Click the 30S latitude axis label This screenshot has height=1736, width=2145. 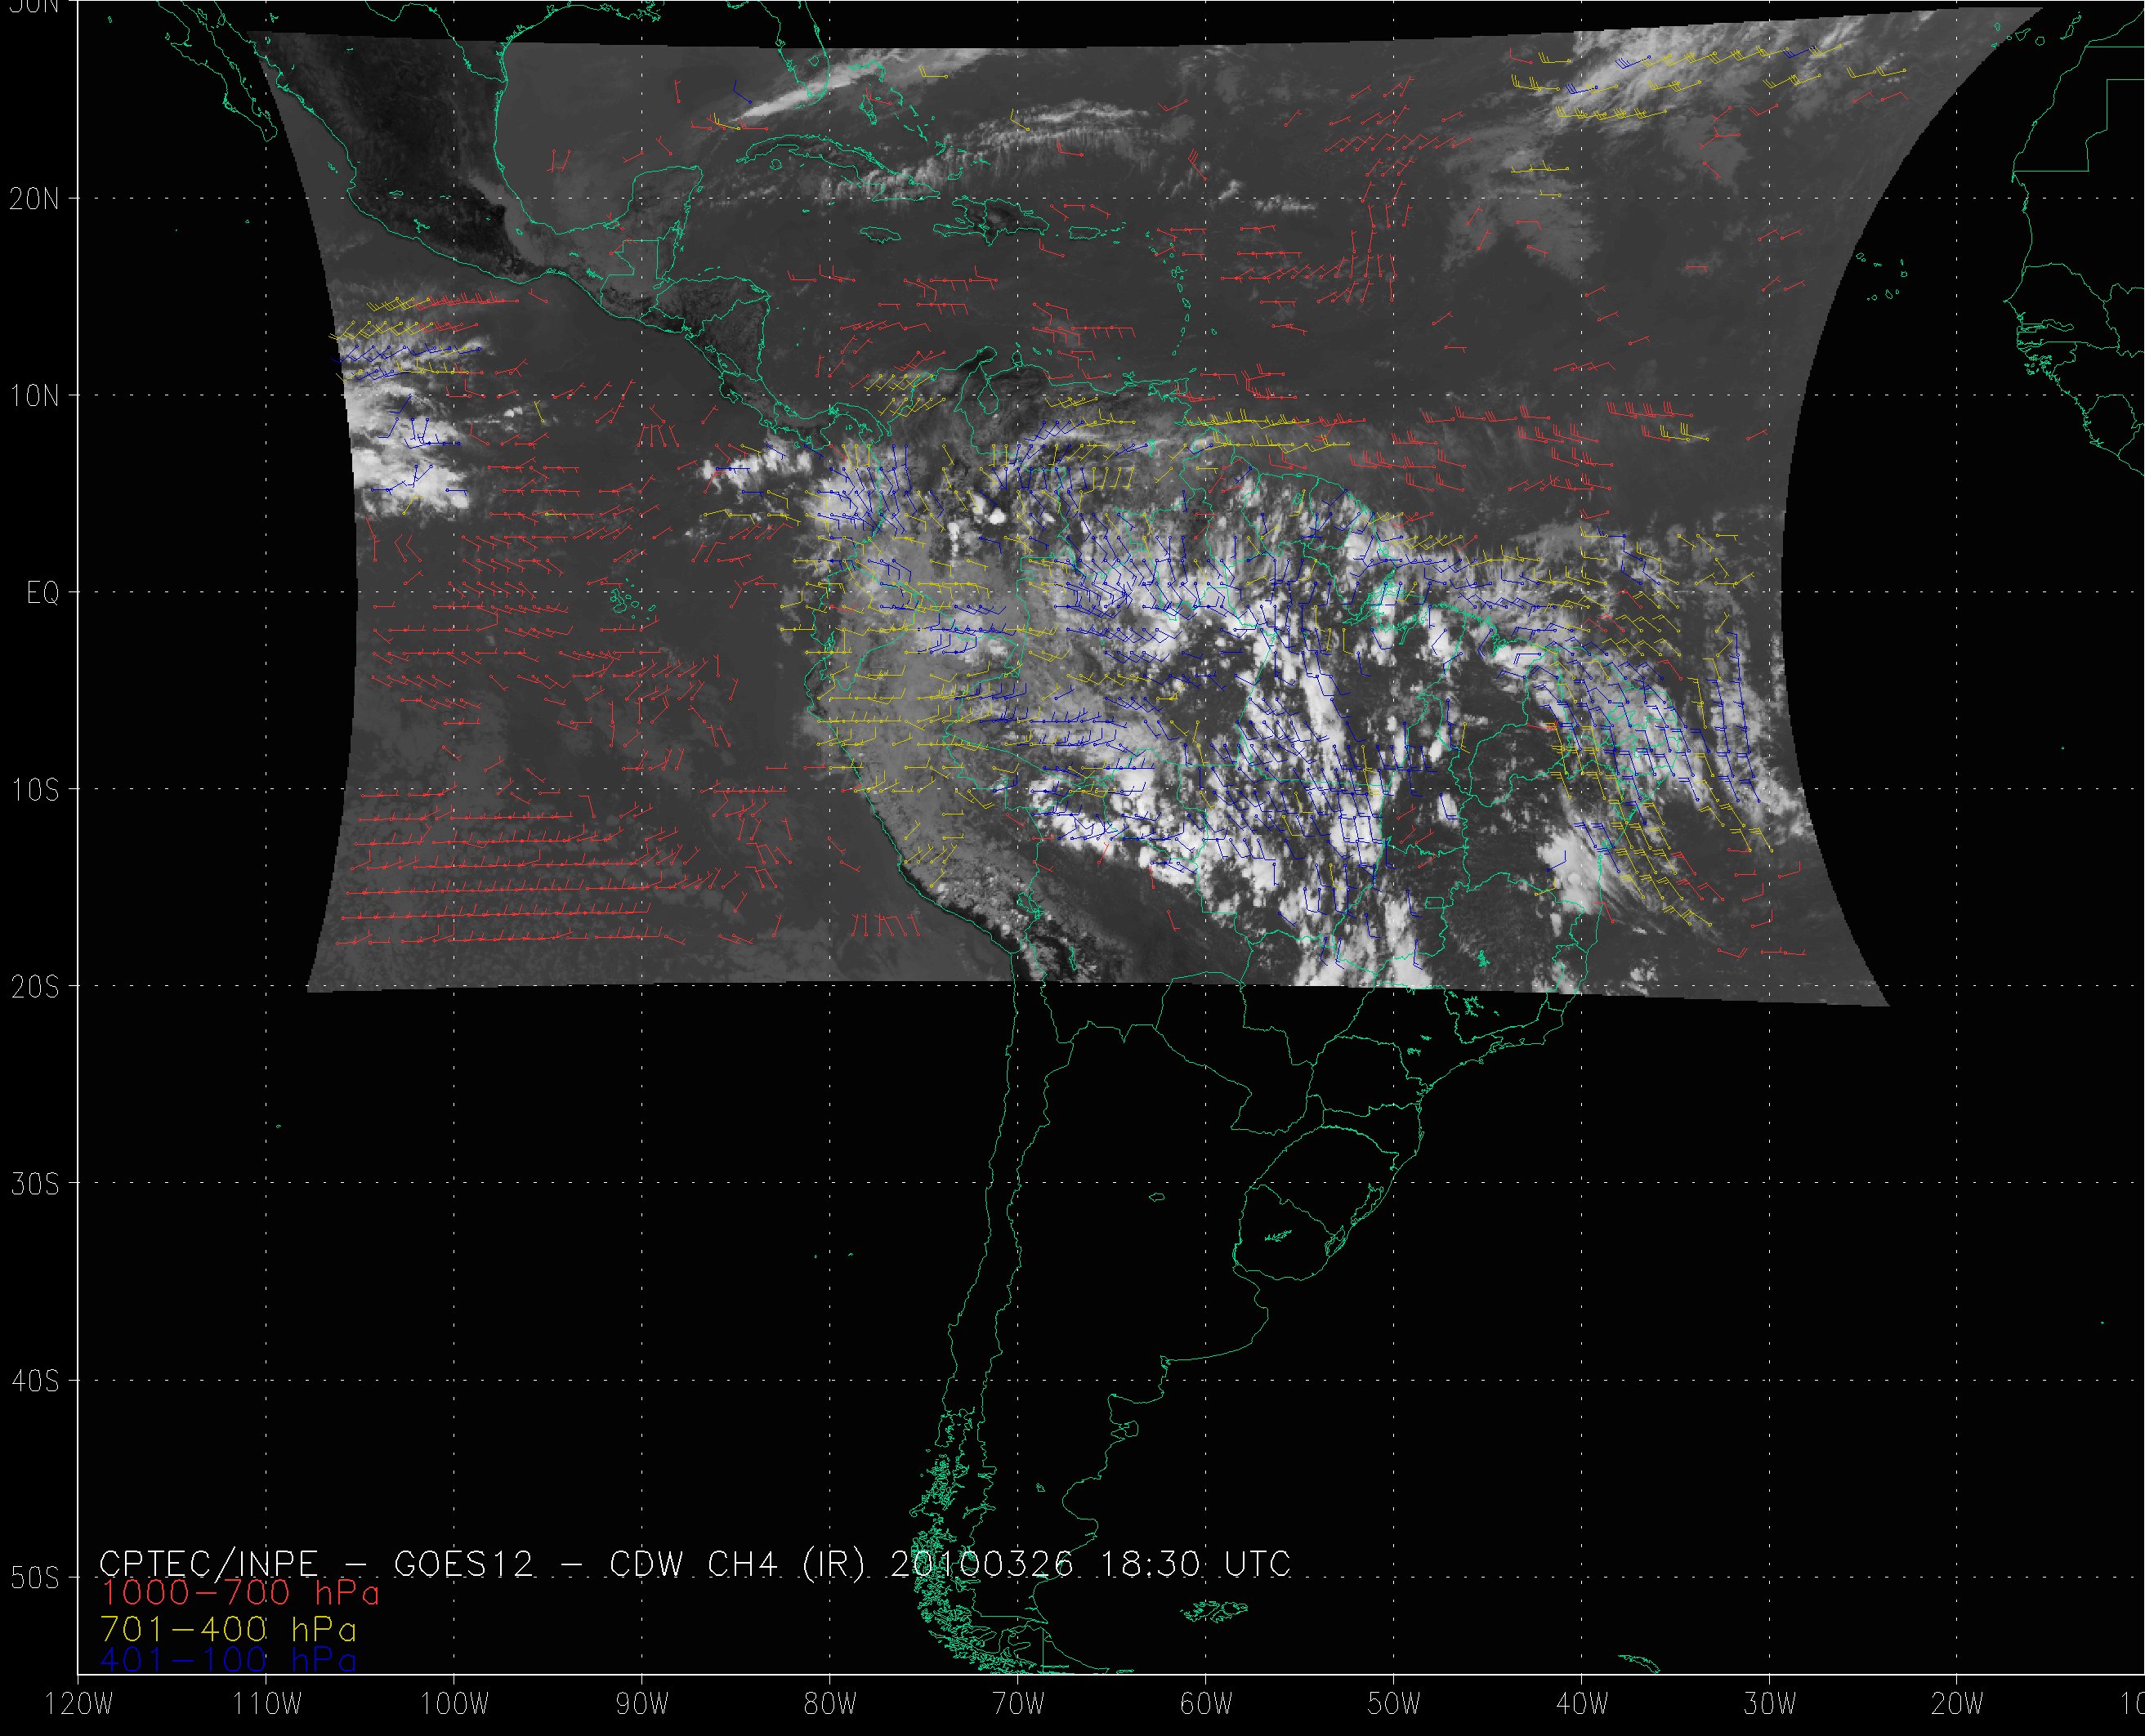34,1184
